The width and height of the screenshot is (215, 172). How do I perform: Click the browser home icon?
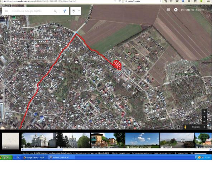(x=189, y=1)
